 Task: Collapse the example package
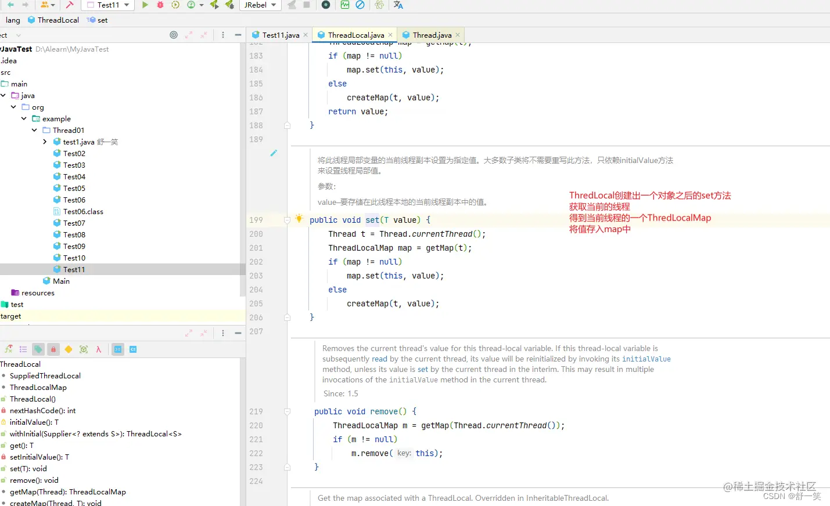tap(24, 118)
